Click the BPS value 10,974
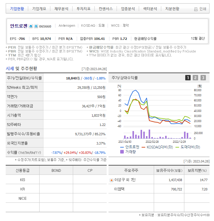Viewport: 214px width, 221px height. (46, 39)
